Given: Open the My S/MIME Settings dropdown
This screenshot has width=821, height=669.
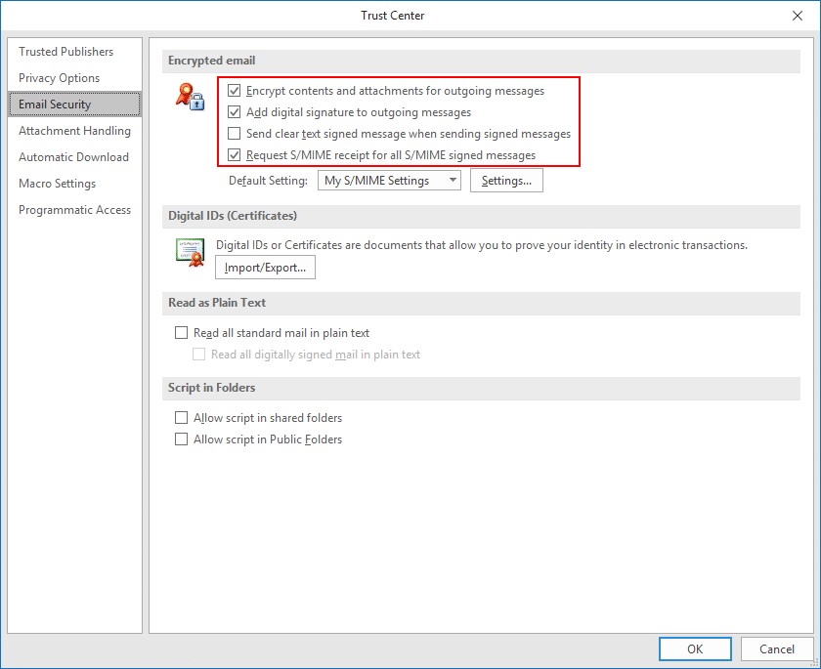Looking at the screenshot, I should point(389,181).
